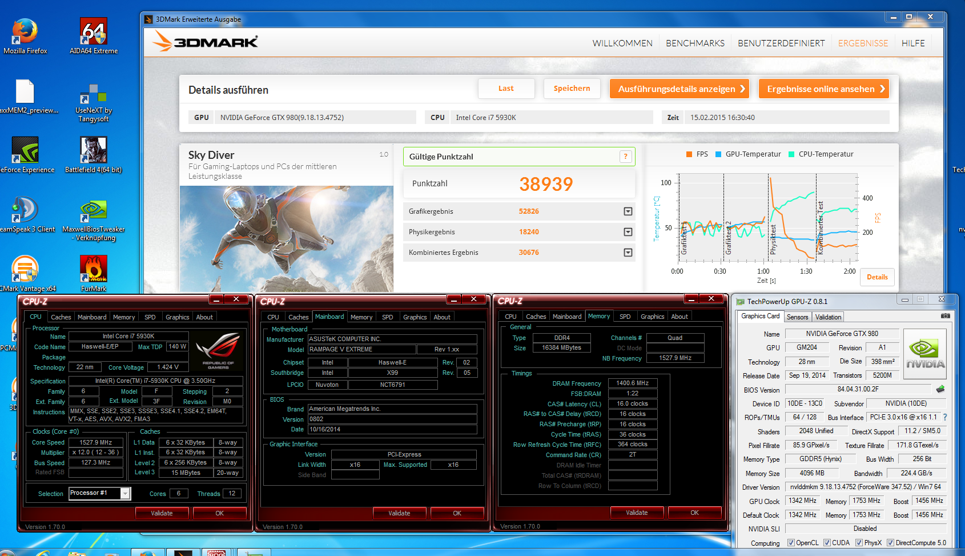Image resolution: width=965 pixels, height=556 pixels.
Task: Click the BIOS save chip icon in GPU-Z
Action: click(940, 389)
